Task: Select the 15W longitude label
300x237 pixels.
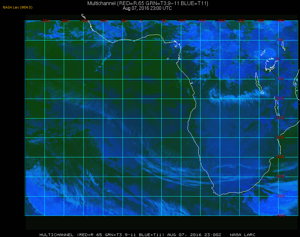Action: (x=85, y=21)
